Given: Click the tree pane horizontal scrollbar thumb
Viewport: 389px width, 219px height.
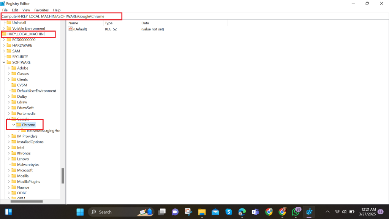Looking at the screenshot, I should [27, 202].
